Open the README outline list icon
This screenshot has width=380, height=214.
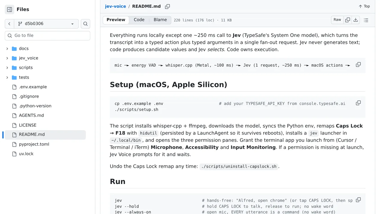pyautogui.click(x=366, y=20)
